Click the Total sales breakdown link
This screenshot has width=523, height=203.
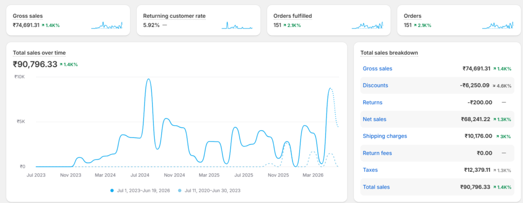click(376, 187)
